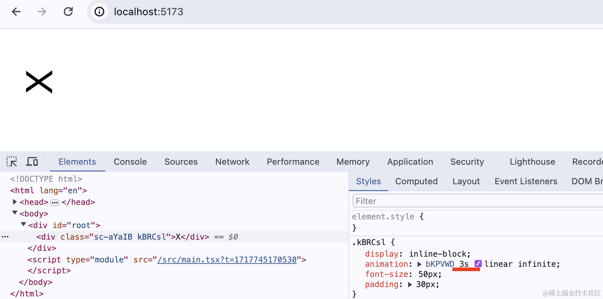This screenshot has width=603, height=299.
Task: Open the Security tab
Action: coord(467,162)
